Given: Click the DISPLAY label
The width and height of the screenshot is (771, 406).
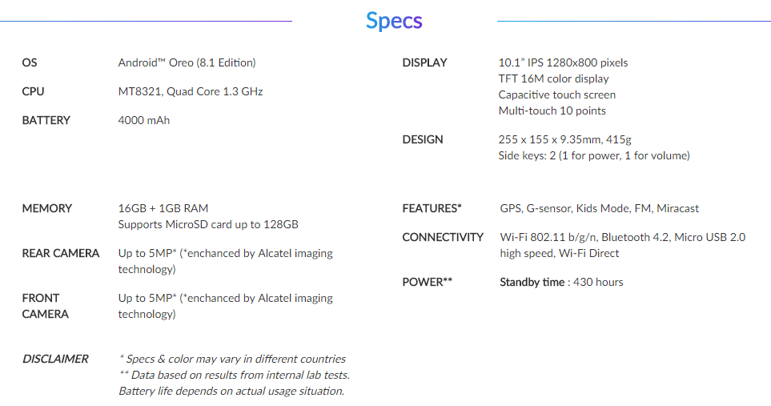Looking at the screenshot, I should 424,62.
